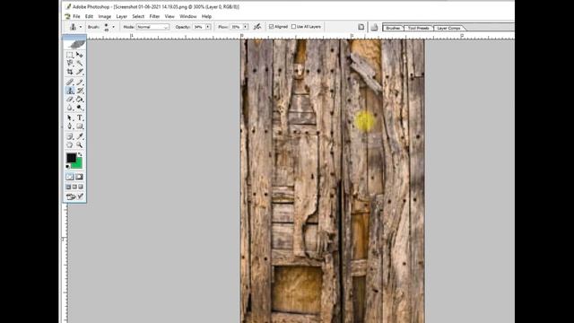Image resolution: width=574 pixels, height=323 pixels.
Task: Switch to the Layer Comps tab
Action: coord(448,28)
